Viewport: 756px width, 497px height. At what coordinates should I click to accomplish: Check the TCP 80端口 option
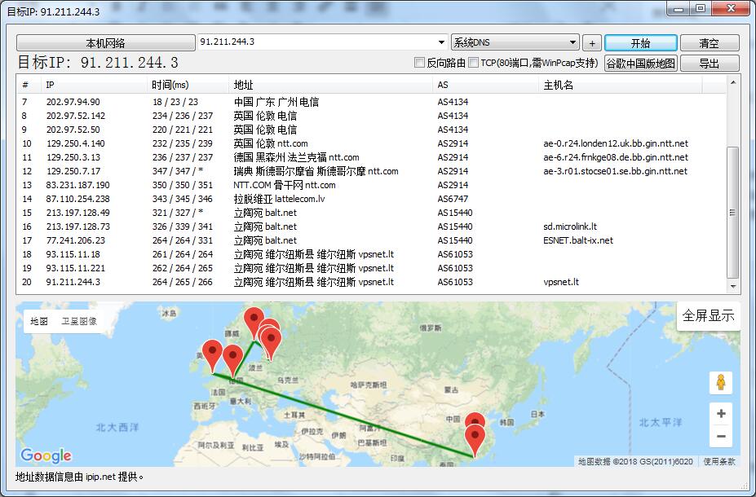[x=474, y=62]
